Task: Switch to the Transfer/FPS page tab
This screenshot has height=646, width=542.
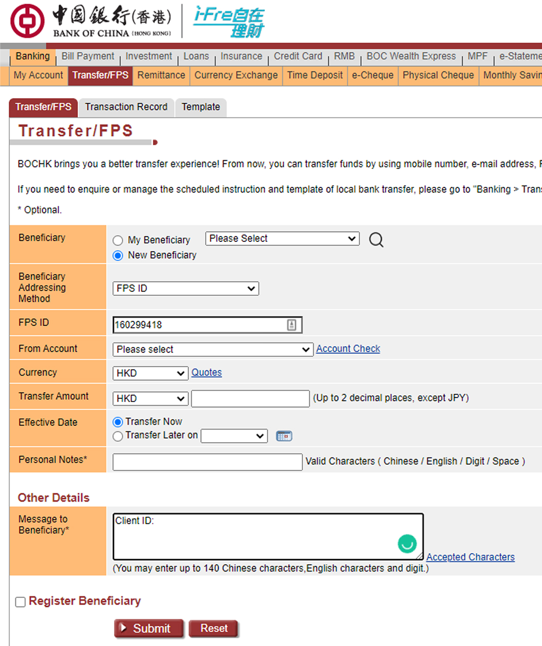Action: (x=43, y=107)
